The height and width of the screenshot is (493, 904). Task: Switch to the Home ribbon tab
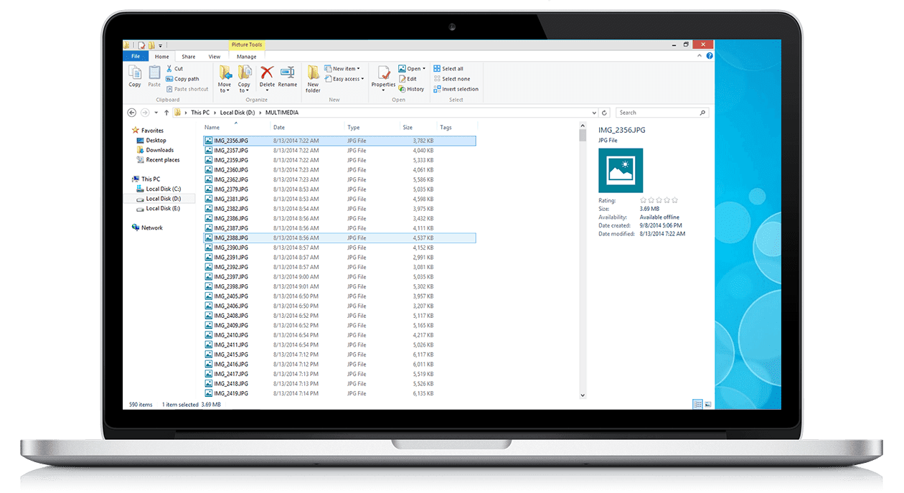[162, 56]
